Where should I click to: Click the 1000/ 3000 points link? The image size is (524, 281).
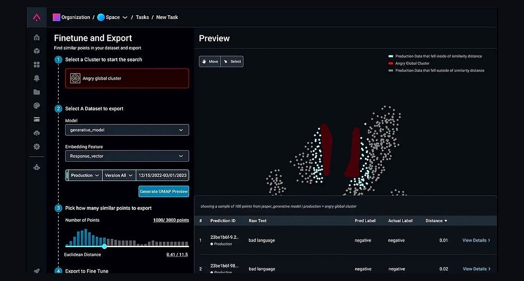coord(171,220)
